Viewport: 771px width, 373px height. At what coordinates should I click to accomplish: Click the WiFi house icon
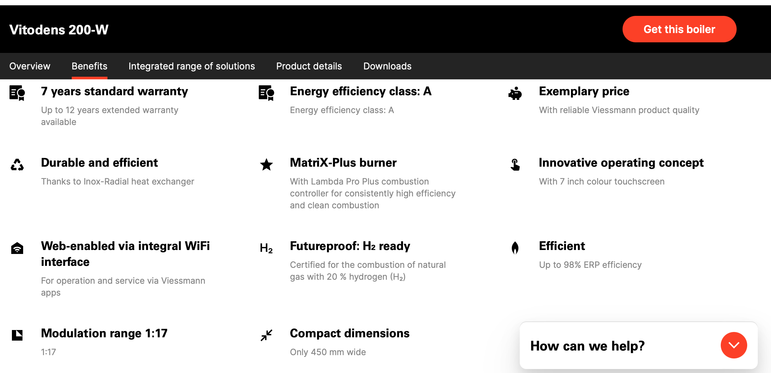[x=17, y=248]
